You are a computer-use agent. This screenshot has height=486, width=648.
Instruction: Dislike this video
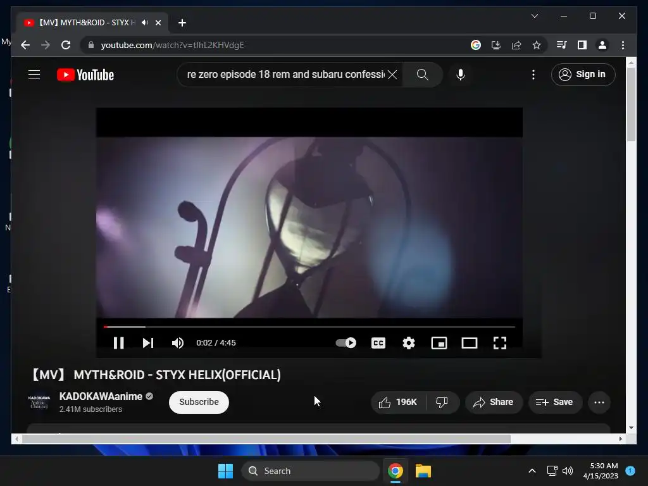(x=442, y=402)
